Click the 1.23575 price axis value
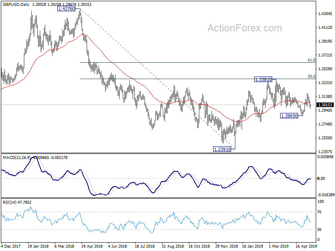This screenshot has width=335, height=251. [325, 151]
